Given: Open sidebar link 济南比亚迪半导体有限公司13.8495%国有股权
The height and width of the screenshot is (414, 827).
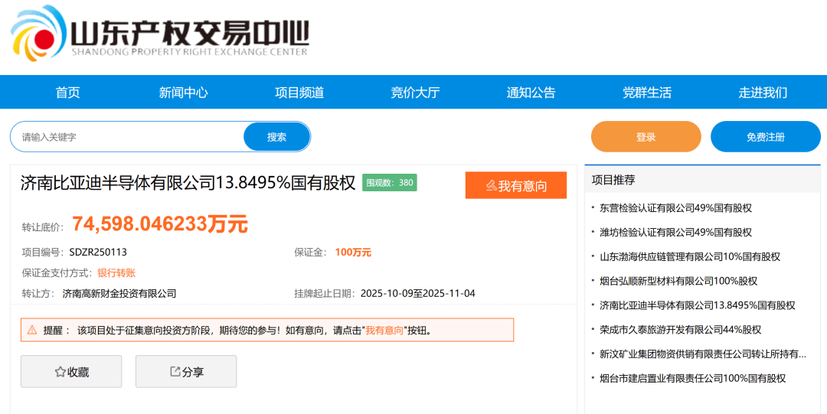Looking at the screenshot, I should click(x=698, y=305).
